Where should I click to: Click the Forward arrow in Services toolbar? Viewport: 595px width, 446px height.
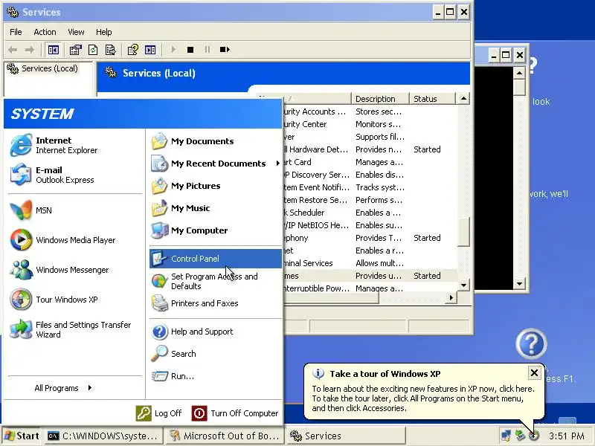29,50
